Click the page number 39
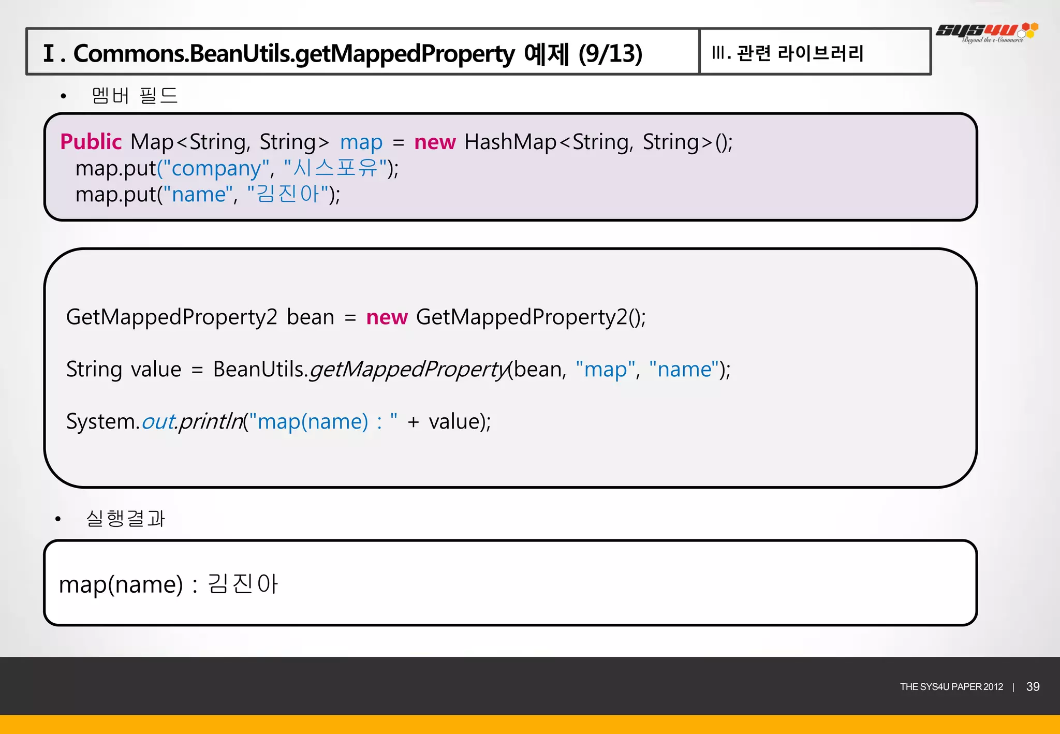The height and width of the screenshot is (734, 1060). coord(1033,687)
